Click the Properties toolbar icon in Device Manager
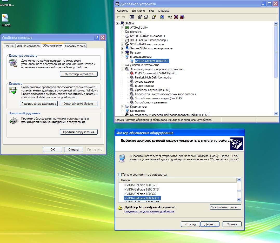Viewport: 280px width, 243px height. tap(140, 17)
